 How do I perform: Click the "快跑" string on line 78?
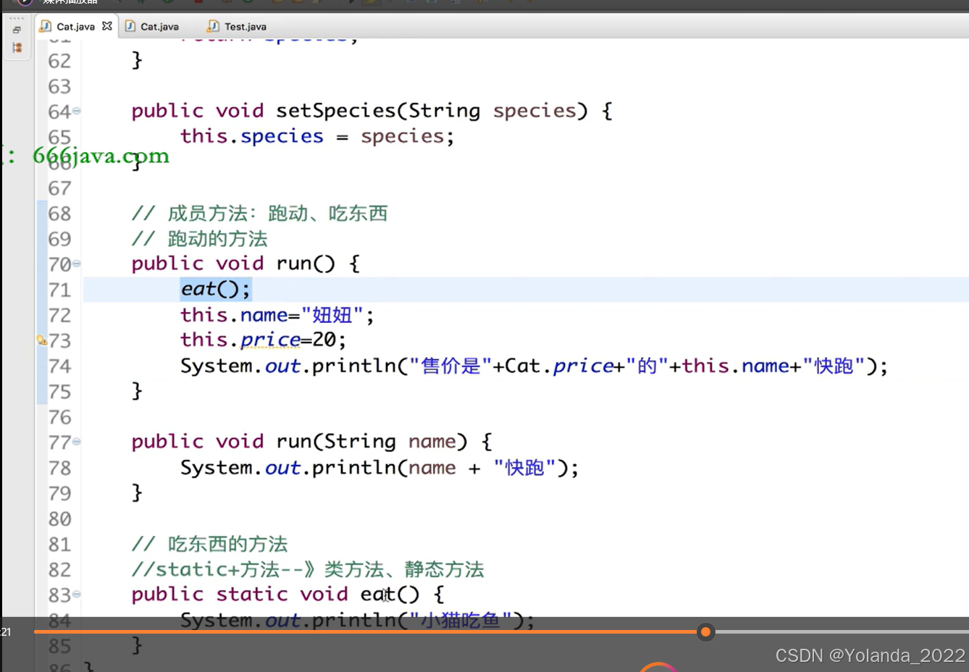tap(525, 468)
